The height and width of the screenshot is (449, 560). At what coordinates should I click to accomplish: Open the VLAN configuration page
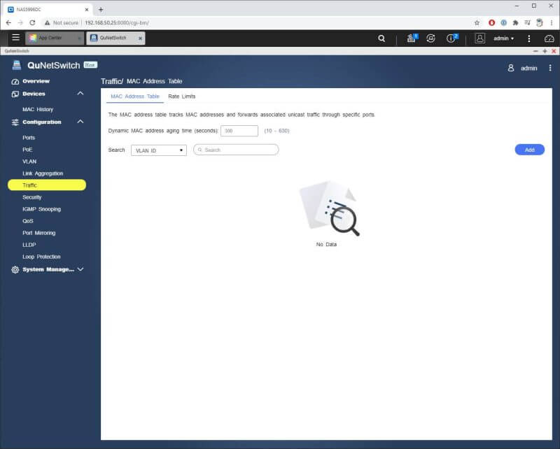[x=29, y=162]
